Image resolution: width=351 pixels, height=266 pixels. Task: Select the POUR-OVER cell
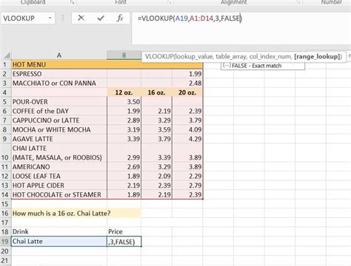tap(59, 102)
